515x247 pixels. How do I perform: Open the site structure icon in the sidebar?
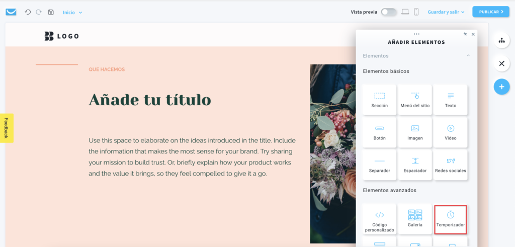click(x=501, y=40)
